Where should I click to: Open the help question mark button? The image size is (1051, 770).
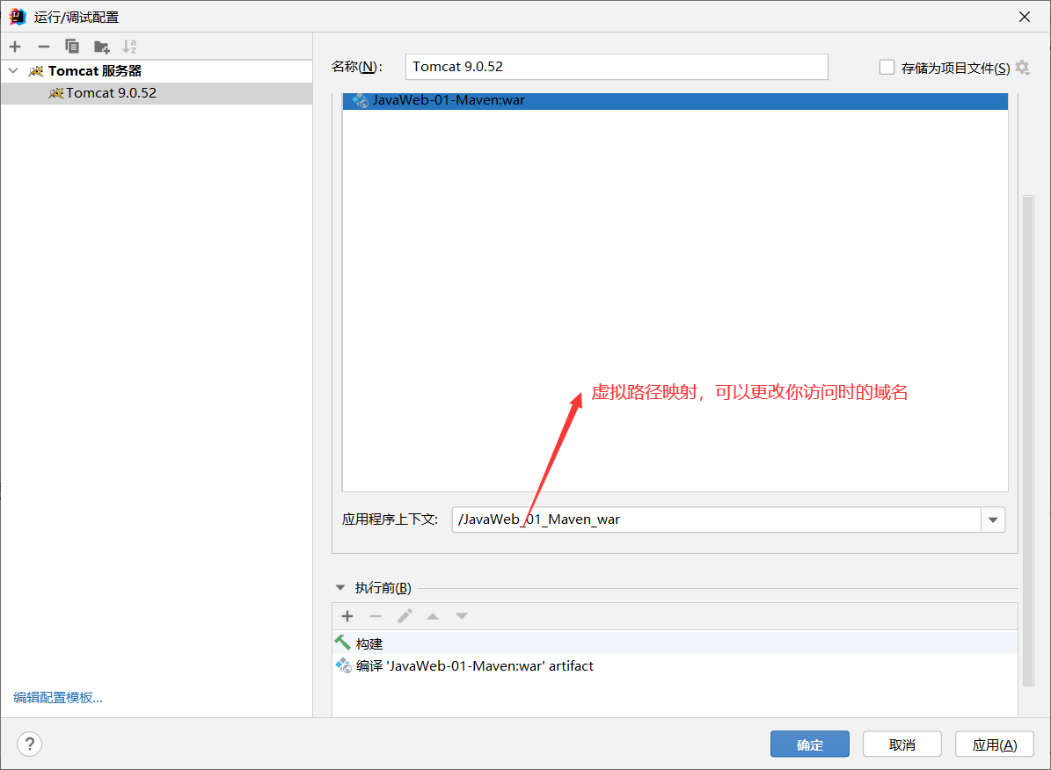(x=30, y=744)
